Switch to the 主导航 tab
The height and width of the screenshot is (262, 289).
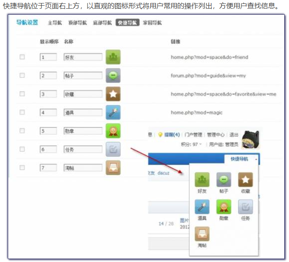[x=55, y=23]
